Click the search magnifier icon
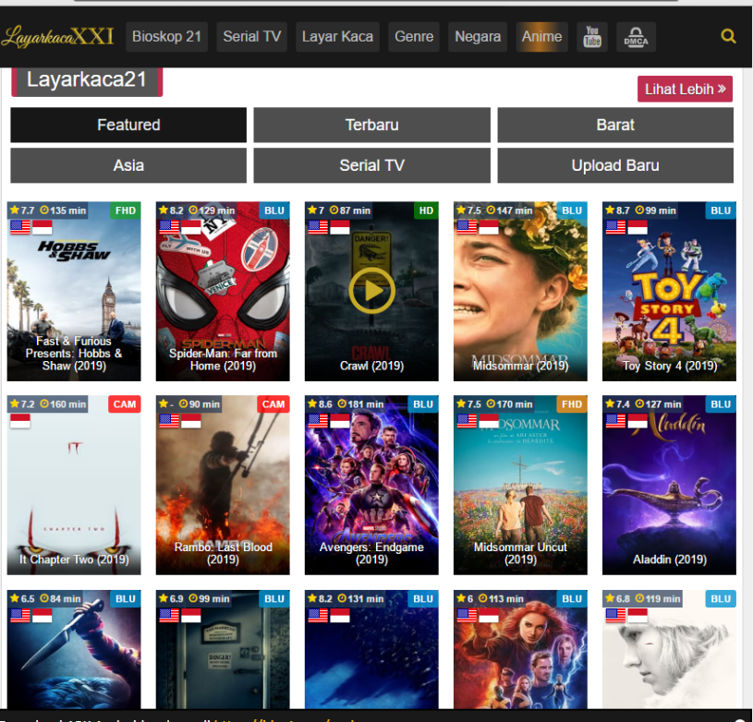The image size is (753, 722). pyautogui.click(x=728, y=37)
